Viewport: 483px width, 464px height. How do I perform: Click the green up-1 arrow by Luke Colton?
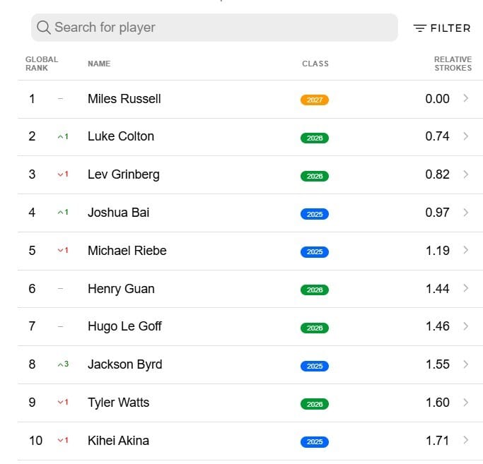63,136
